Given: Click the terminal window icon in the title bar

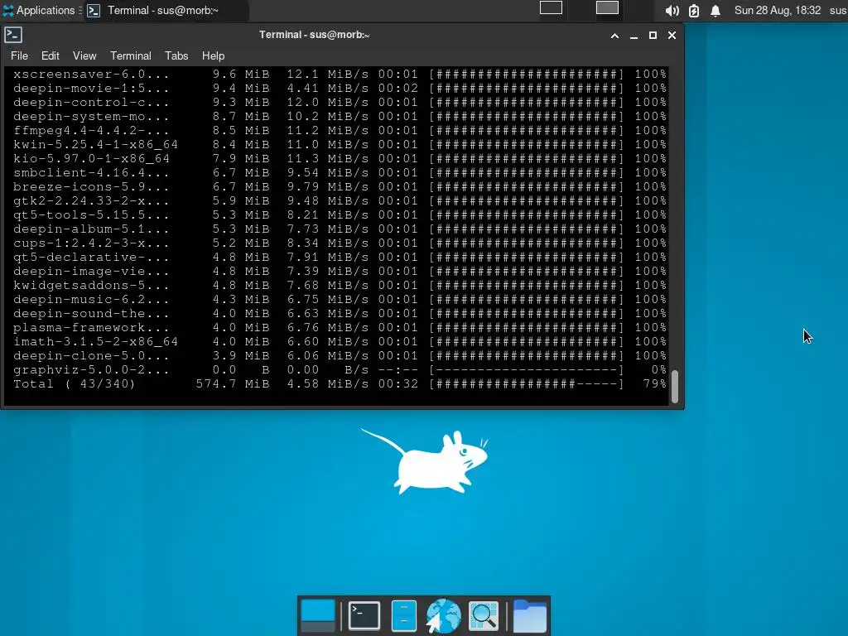Looking at the screenshot, I should [13, 35].
